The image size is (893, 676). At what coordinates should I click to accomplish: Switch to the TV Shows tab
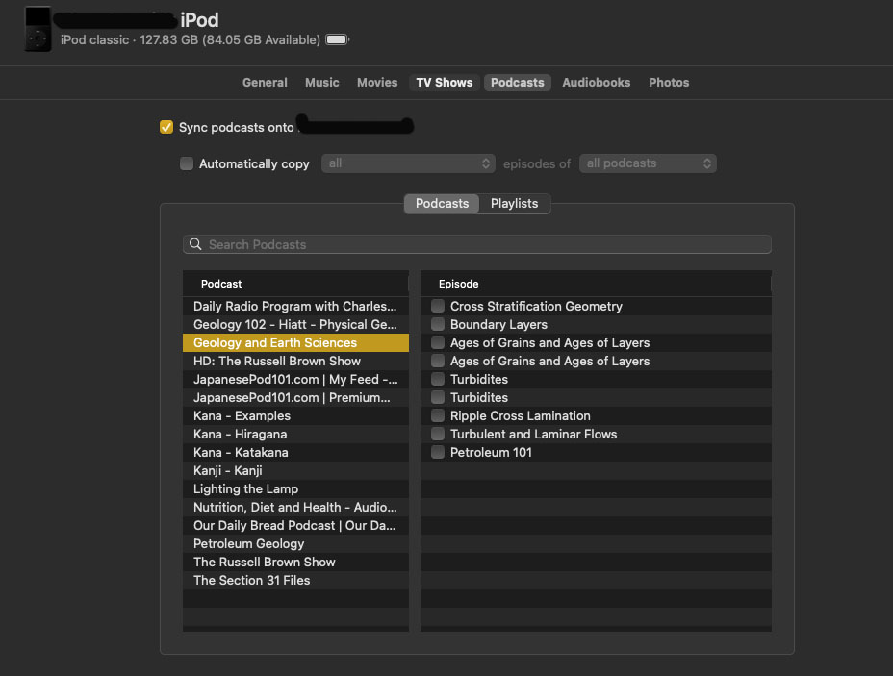pos(445,83)
